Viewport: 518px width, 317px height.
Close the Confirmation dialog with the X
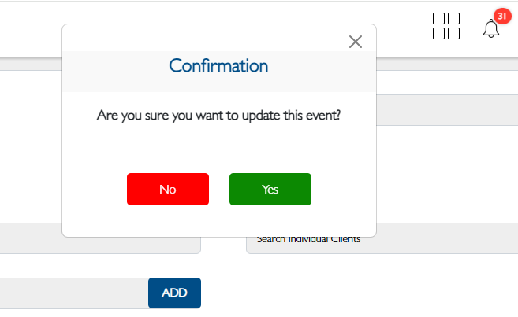pyautogui.click(x=355, y=42)
